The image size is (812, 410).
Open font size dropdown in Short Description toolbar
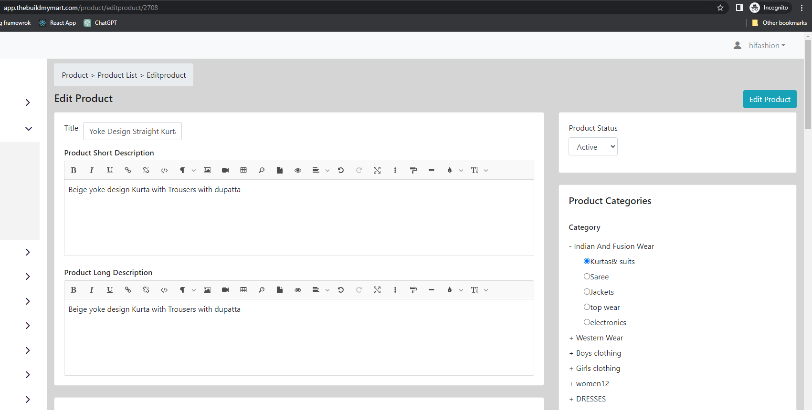tap(479, 170)
